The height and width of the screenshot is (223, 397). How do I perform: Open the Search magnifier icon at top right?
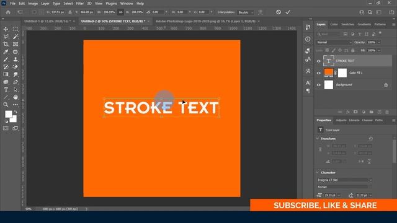tap(370, 12)
